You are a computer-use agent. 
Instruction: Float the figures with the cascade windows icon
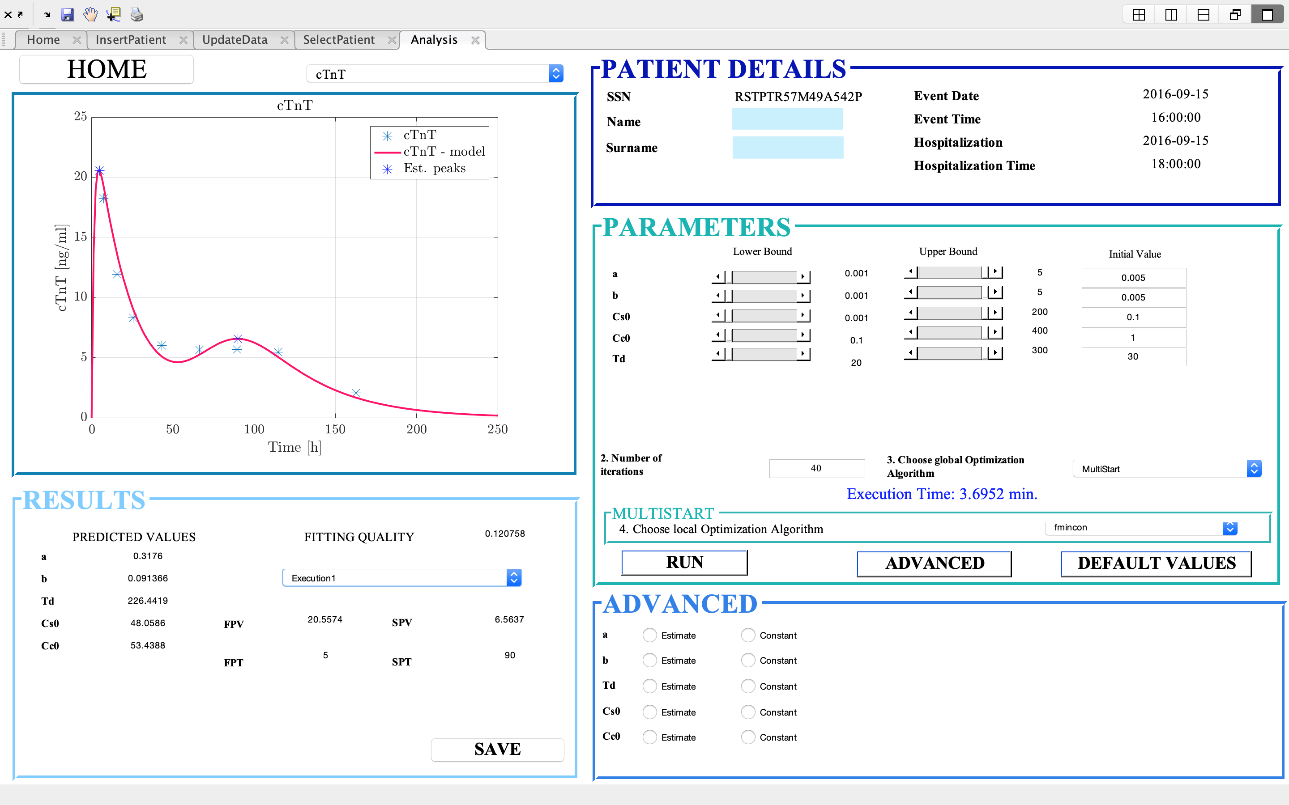[1235, 15]
